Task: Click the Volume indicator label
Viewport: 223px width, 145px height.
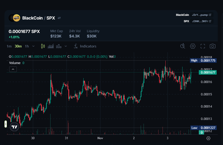Action: (x=15, y=63)
